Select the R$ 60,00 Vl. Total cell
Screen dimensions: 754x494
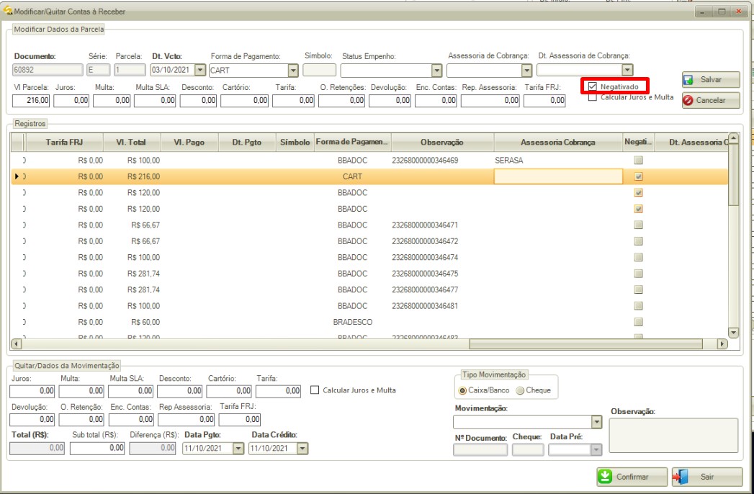(x=132, y=322)
